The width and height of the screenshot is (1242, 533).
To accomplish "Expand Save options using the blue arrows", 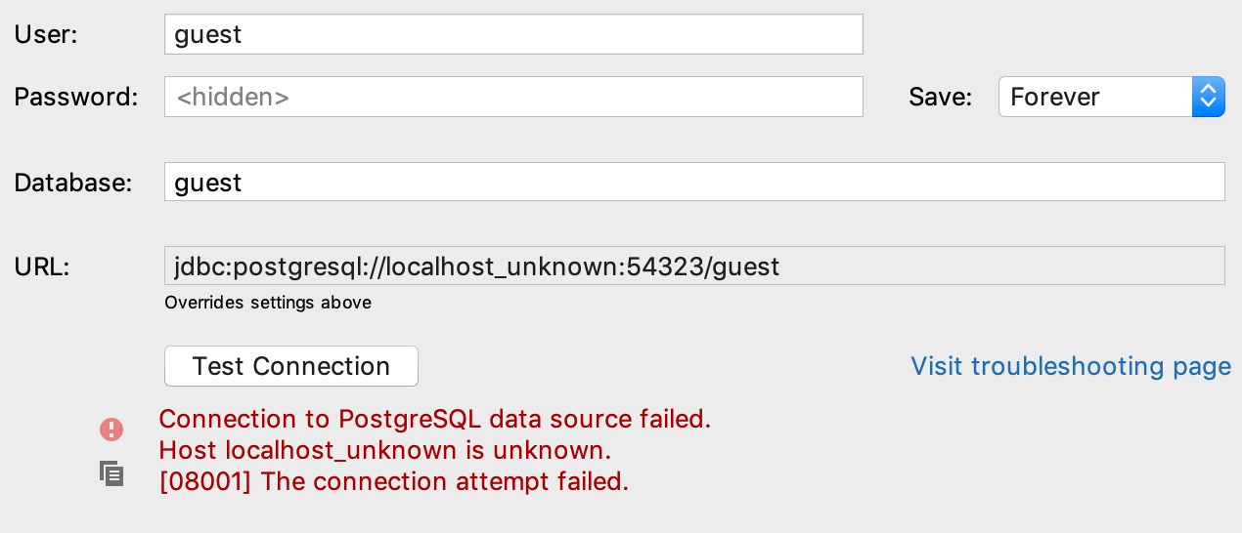I will coord(1209,97).
